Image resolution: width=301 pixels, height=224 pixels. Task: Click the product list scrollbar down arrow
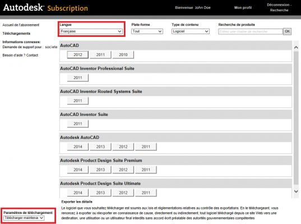click(296, 191)
